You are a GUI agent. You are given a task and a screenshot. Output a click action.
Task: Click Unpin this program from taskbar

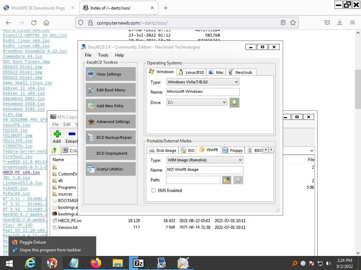tap(50, 250)
